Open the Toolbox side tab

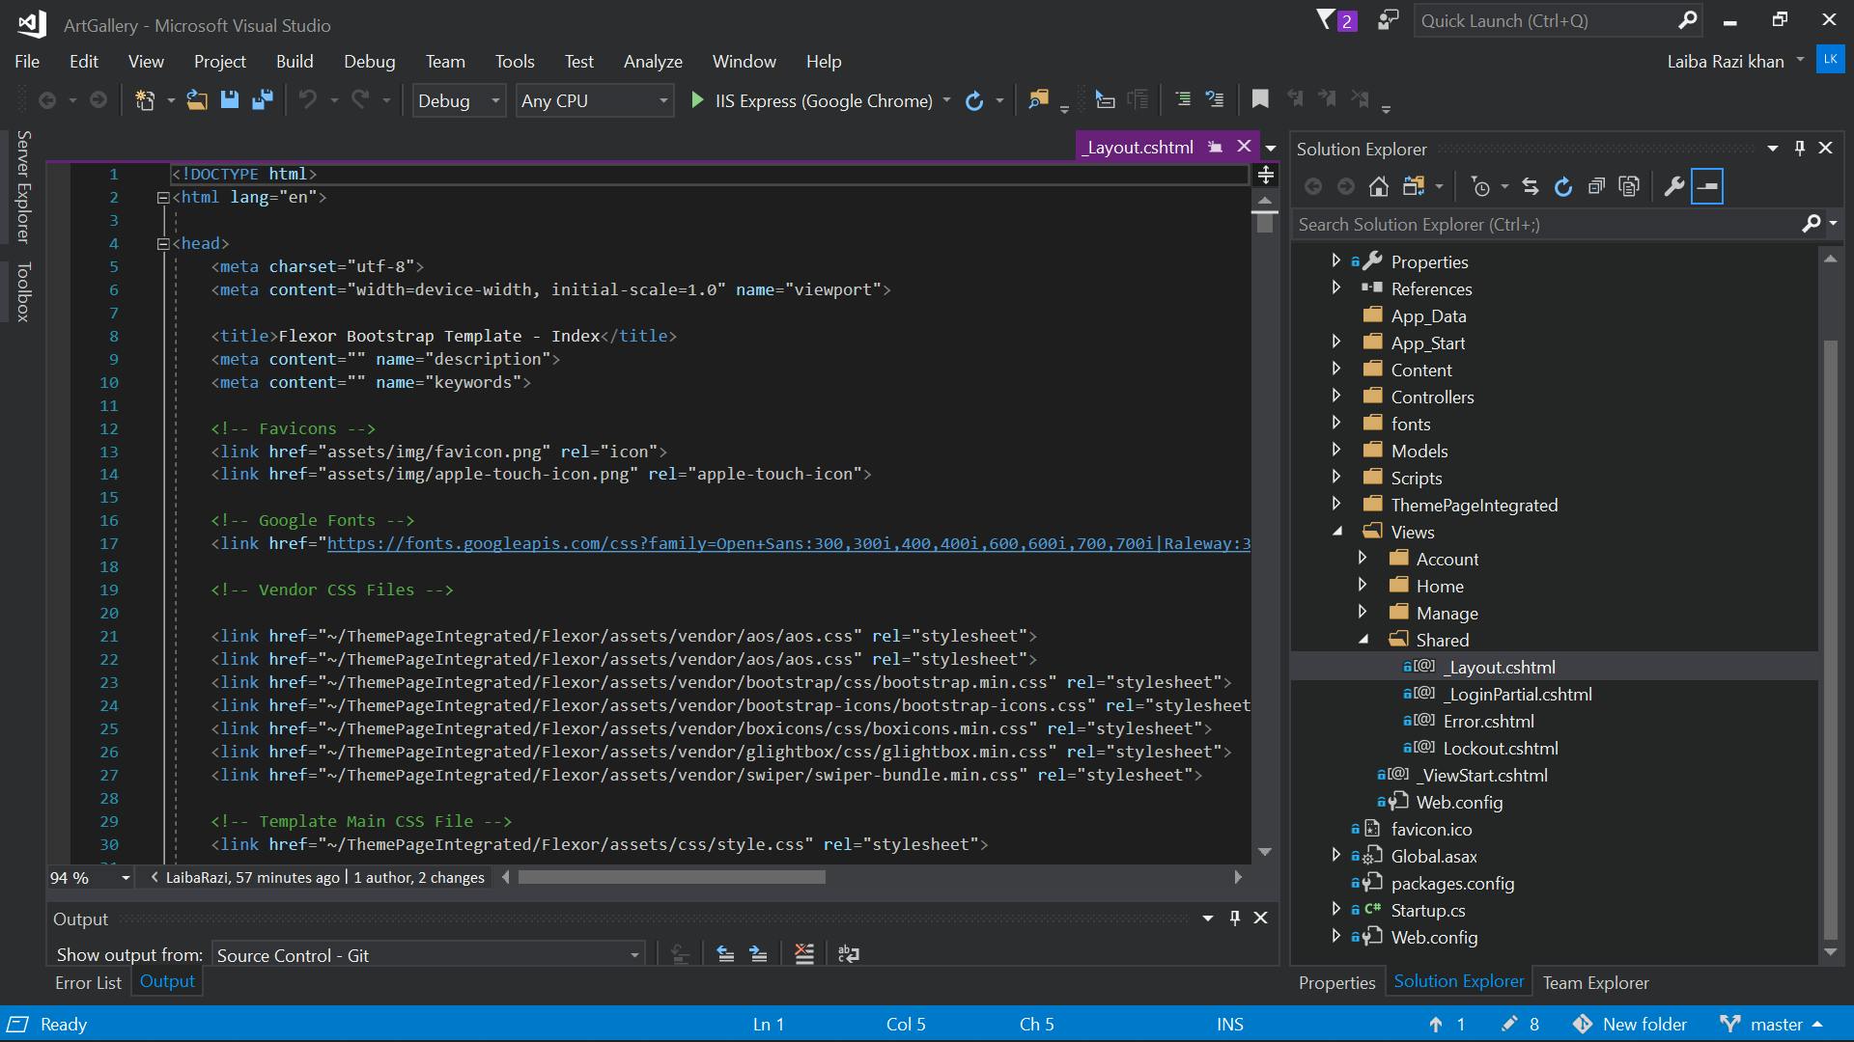pyautogui.click(x=24, y=291)
